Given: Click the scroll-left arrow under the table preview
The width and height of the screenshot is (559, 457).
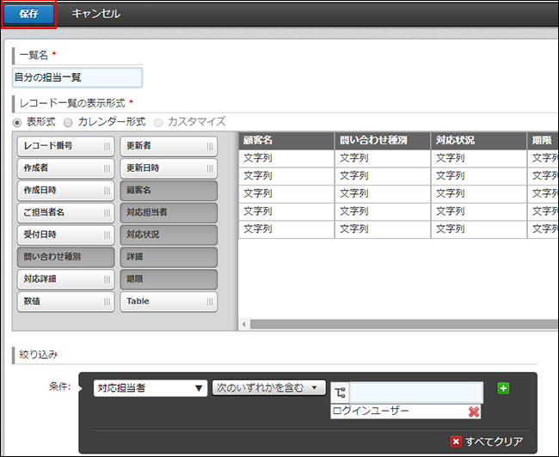Looking at the screenshot, I should tap(243, 324).
